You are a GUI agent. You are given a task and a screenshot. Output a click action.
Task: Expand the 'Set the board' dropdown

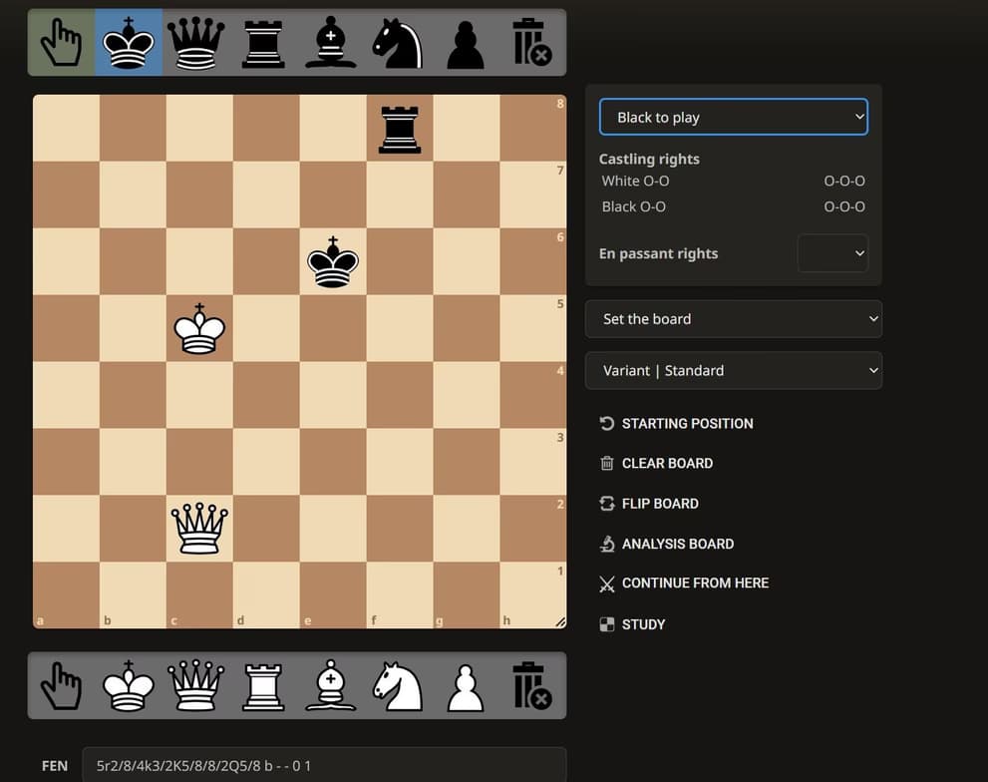pyautogui.click(x=733, y=319)
